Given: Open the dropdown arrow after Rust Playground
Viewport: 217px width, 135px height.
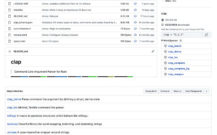Looking at the screenshot, I should [206, 91].
